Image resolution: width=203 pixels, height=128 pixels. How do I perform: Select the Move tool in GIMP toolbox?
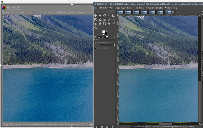coord(96,16)
